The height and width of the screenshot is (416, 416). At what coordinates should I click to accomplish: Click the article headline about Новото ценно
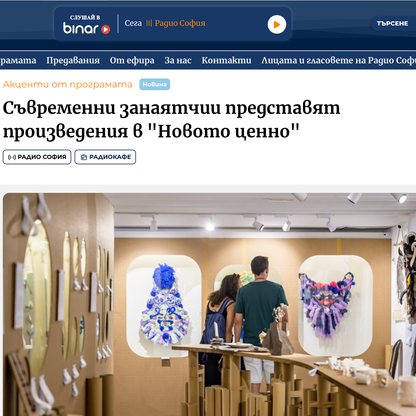172,119
